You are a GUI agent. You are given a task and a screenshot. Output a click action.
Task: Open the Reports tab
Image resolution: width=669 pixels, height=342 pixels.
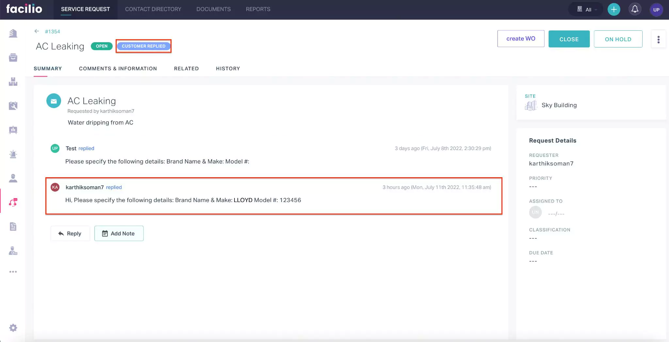point(258,9)
